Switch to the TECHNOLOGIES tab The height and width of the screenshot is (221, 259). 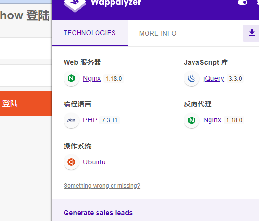point(90,33)
